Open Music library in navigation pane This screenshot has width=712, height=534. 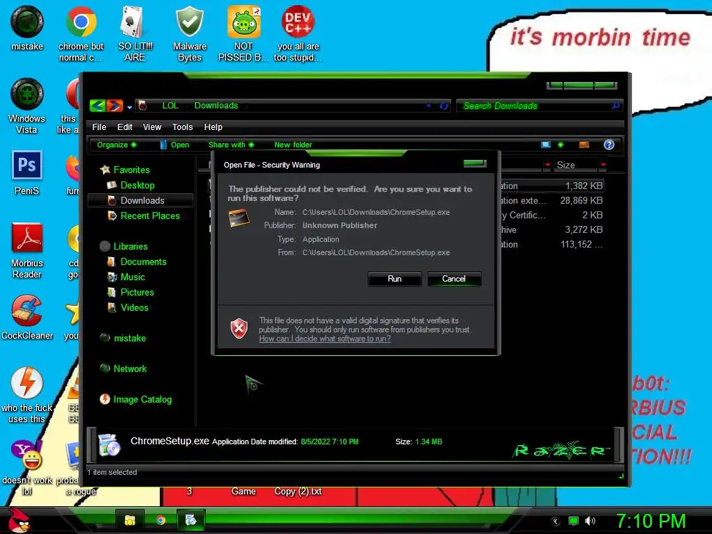[x=133, y=277]
